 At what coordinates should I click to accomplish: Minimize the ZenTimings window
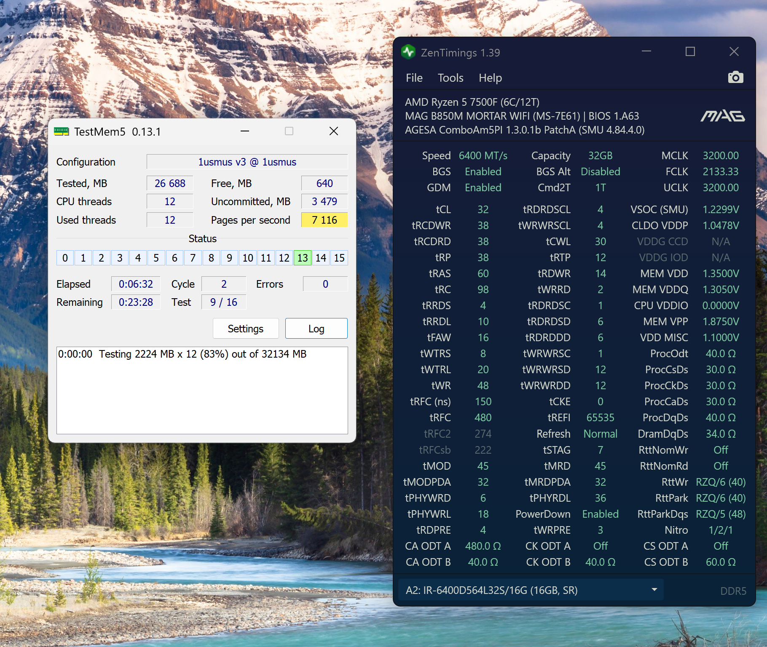click(x=646, y=52)
